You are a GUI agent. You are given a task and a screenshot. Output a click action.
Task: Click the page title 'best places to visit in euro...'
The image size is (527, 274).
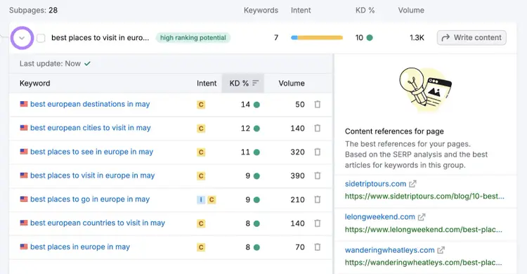(100, 38)
